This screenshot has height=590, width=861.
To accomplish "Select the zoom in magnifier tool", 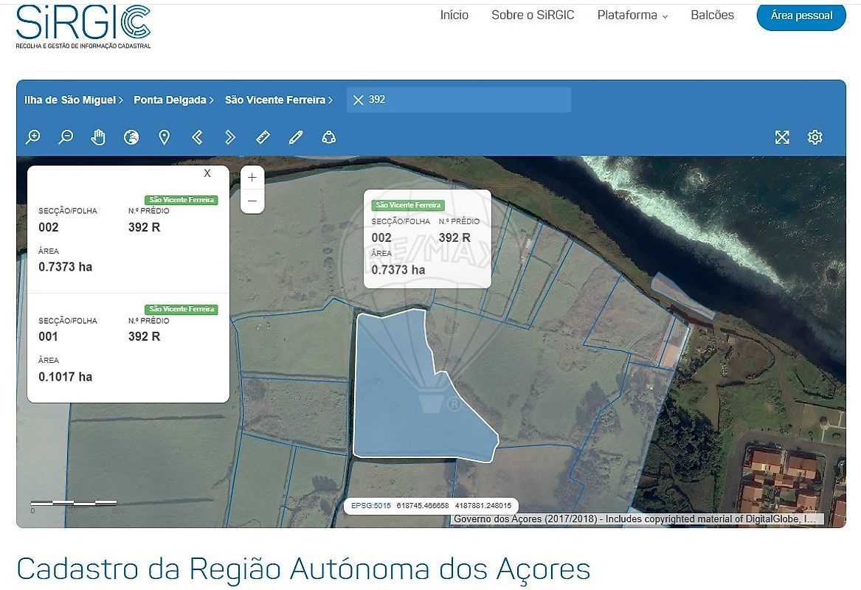I will [33, 137].
